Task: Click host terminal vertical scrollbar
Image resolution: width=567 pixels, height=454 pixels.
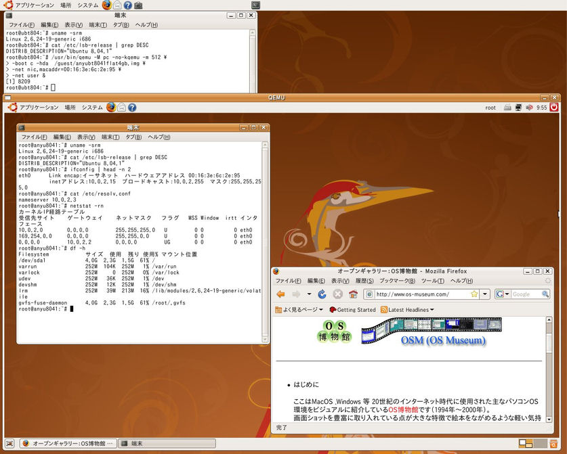Action: pos(253,61)
